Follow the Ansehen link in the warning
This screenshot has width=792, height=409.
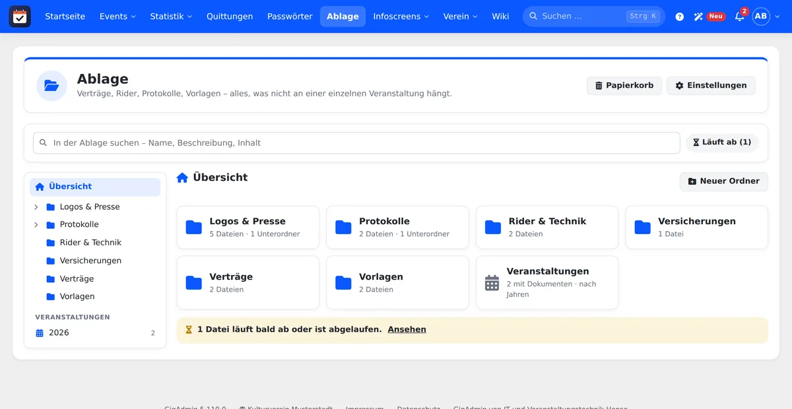(x=407, y=330)
